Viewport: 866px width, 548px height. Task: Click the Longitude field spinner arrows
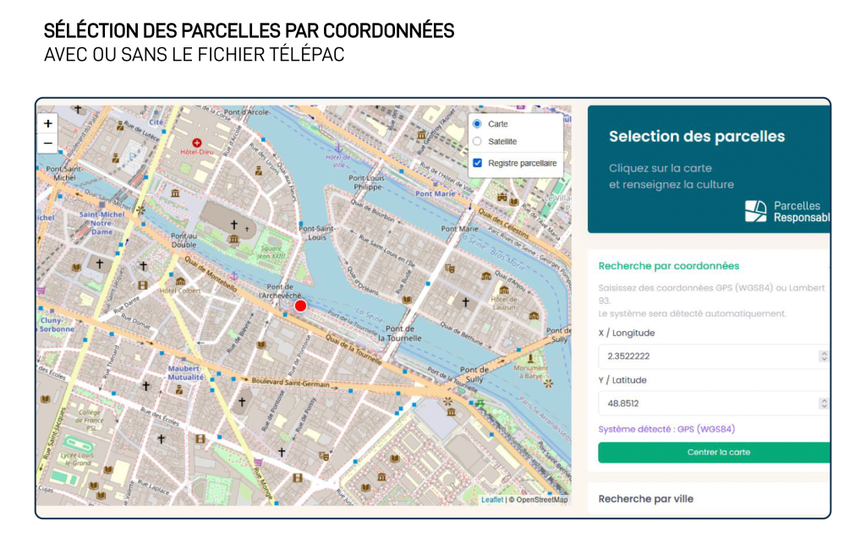tap(823, 356)
